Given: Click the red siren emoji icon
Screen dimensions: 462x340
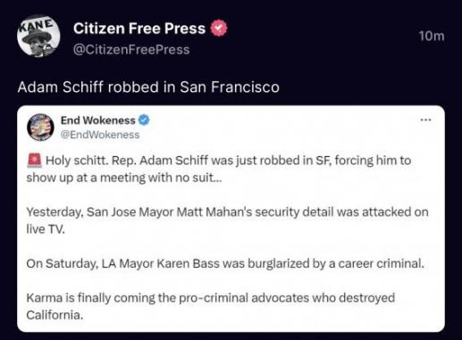Looking at the screenshot, I should [x=34, y=161].
